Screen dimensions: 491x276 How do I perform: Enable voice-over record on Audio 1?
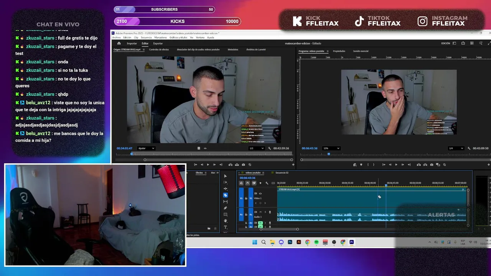pos(270,212)
